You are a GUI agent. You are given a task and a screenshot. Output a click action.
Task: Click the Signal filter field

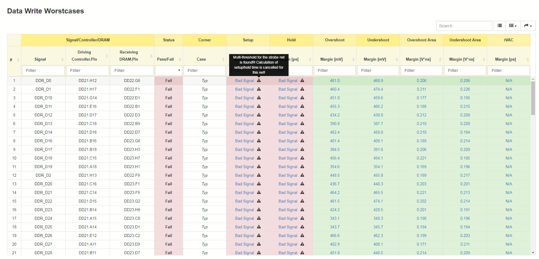tap(43, 70)
